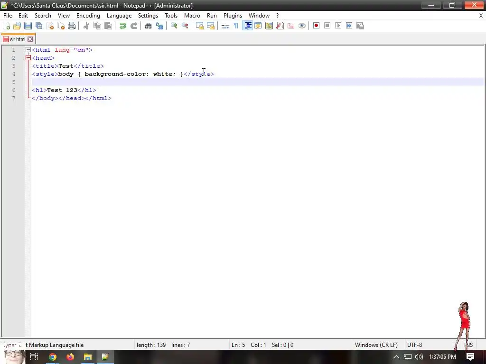Collapse the html fold marker on line 1
Image resolution: width=486 pixels, height=364 pixels.
point(28,49)
